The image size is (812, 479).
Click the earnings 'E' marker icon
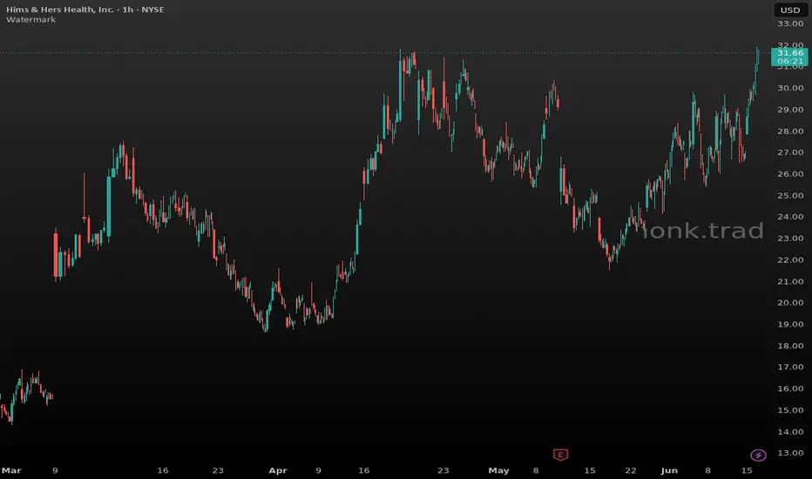560,455
